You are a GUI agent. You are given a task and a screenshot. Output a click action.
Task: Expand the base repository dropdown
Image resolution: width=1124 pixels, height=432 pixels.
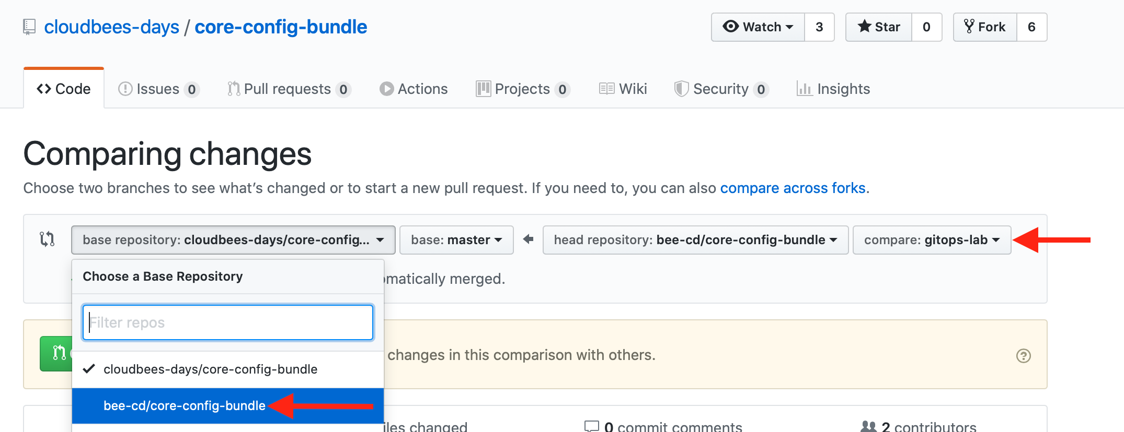coord(233,240)
